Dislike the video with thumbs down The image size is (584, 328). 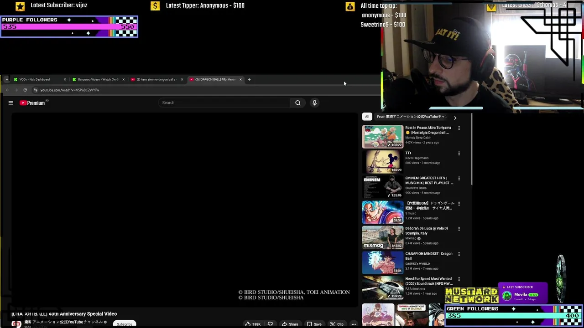click(270, 324)
